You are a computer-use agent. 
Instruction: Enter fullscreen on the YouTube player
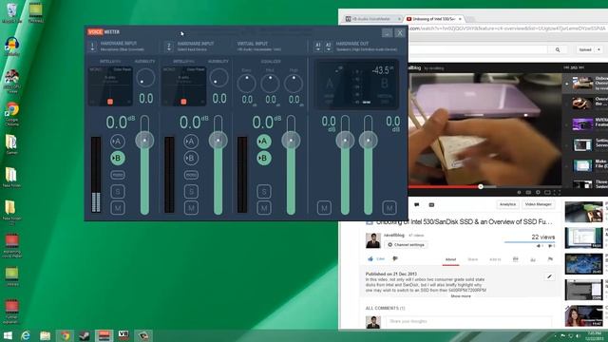tap(557, 192)
